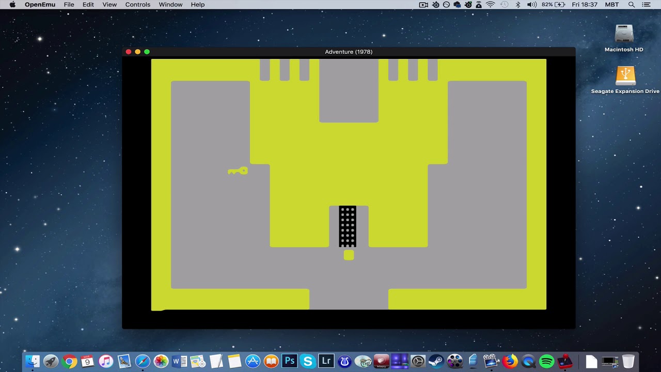The width and height of the screenshot is (661, 372).
Task: Open the Notes app in dock
Action: coord(234,361)
